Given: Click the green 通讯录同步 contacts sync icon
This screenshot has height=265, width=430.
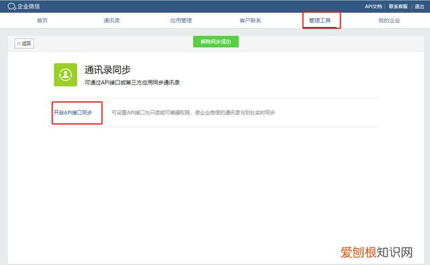Looking at the screenshot, I should (66, 74).
